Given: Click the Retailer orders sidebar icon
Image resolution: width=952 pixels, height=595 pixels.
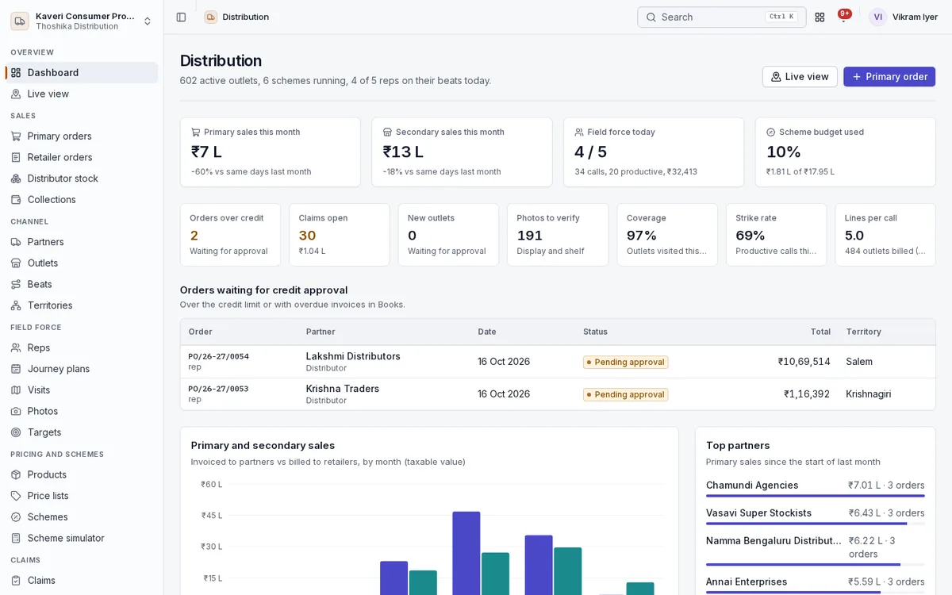Looking at the screenshot, I should [x=16, y=157].
